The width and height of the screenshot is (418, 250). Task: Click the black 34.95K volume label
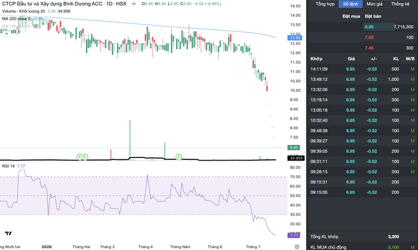pos(296,158)
